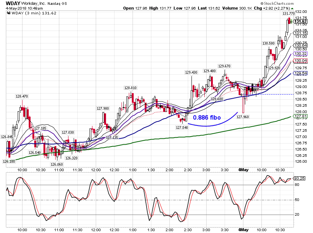Select the 129.430 price label
Image resolution: width=313 pixels, height=233 pixels.
coord(191,73)
